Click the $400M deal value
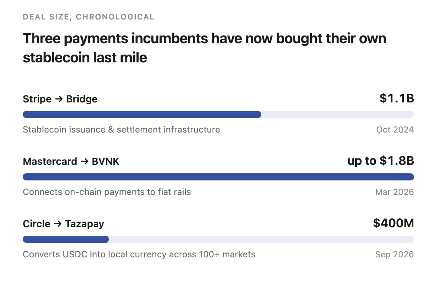Image resolution: width=436 pixels, height=285 pixels. (393, 223)
